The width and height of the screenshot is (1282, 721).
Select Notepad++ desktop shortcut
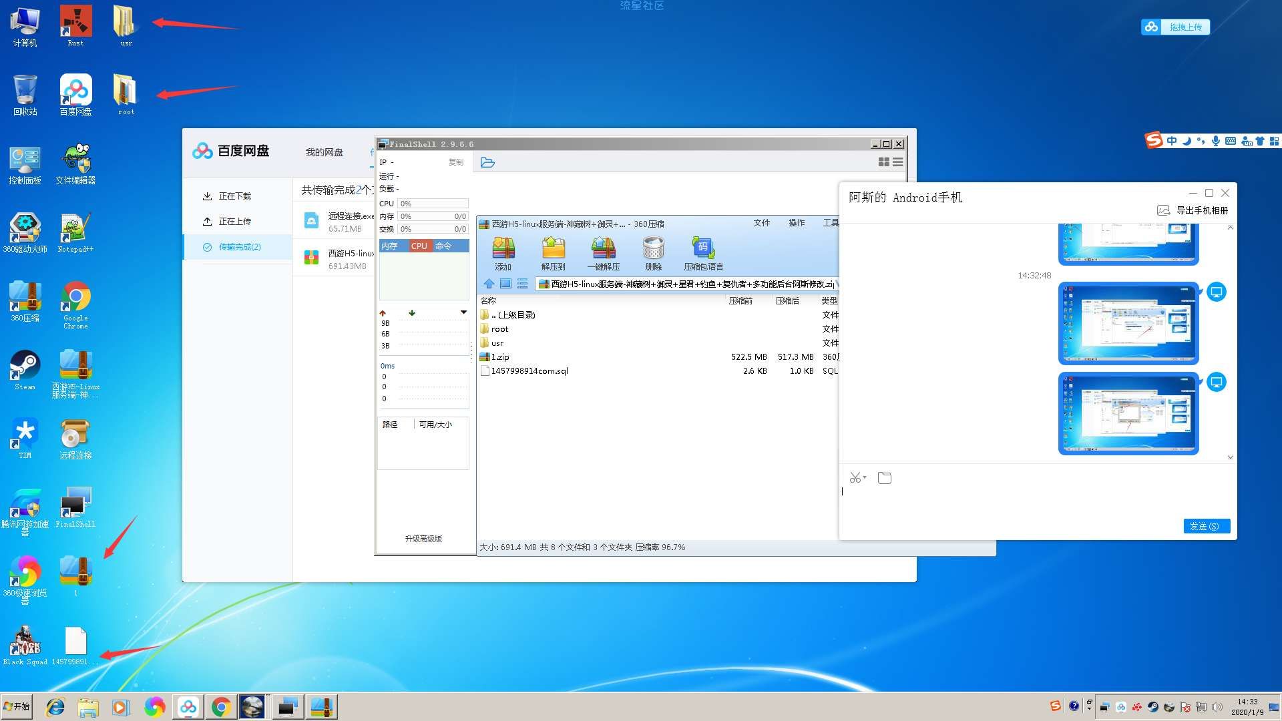(x=75, y=233)
